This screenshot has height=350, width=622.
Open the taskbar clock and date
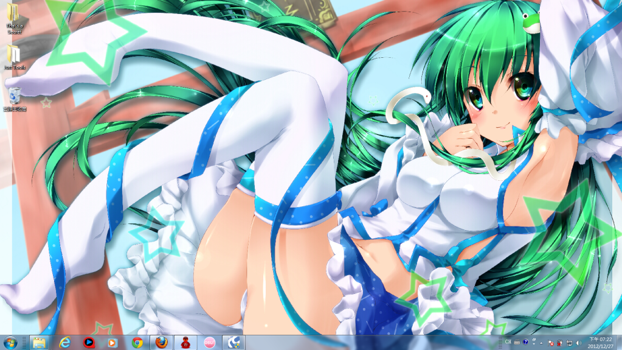[x=602, y=342]
